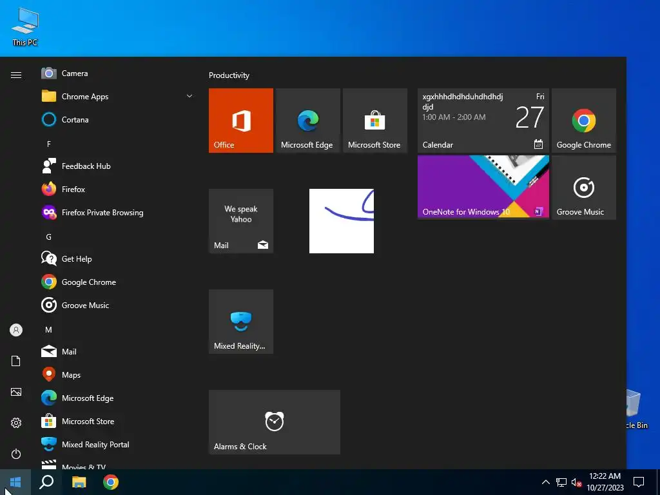Open Microsoft Store in the app list
The height and width of the screenshot is (495, 660).
[x=118, y=422]
